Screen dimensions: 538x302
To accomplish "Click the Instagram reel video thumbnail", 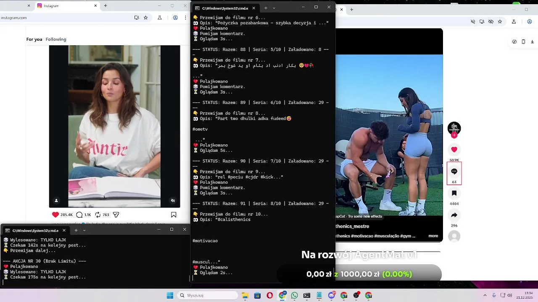I will [114, 126].
